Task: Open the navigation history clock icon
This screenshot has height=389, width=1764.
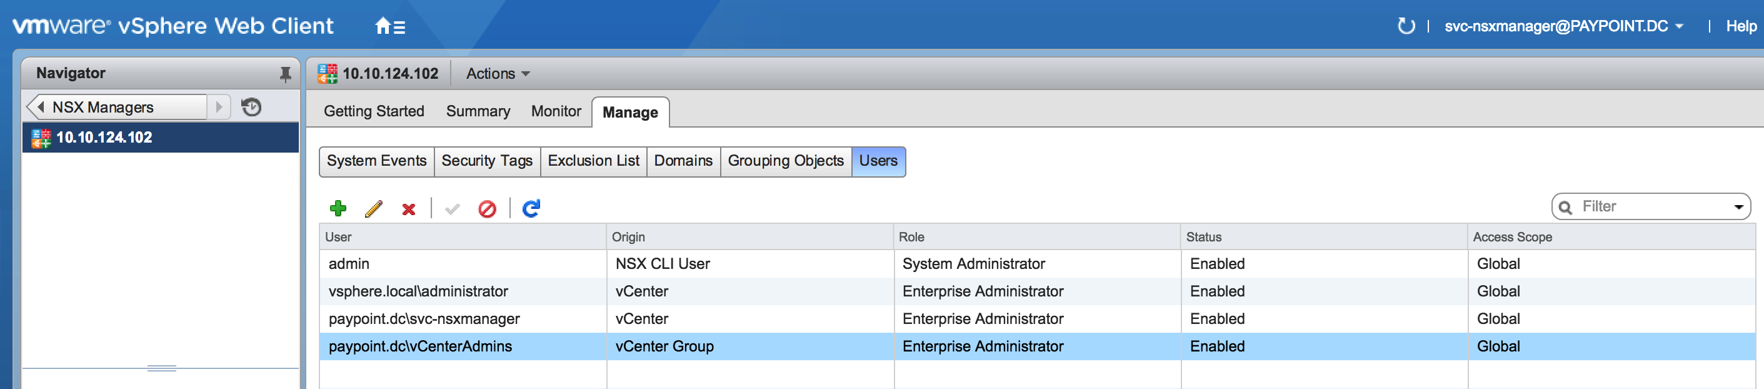Action: click(251, 108)
